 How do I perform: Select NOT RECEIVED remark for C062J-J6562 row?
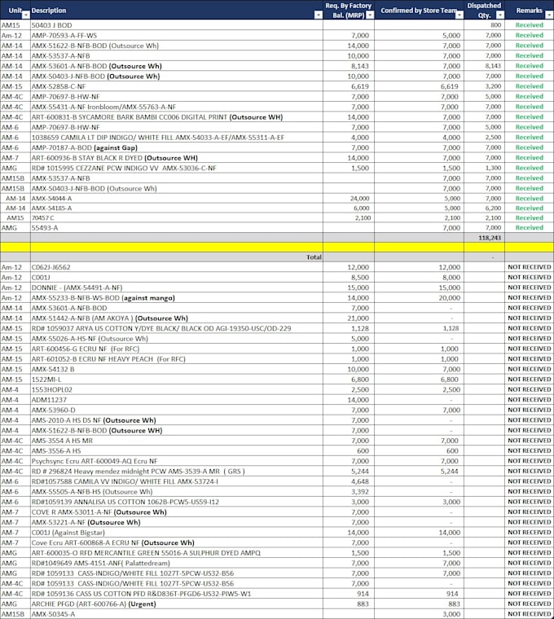pos(529,267)
